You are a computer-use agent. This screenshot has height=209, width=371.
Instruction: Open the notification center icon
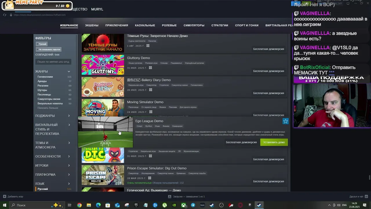[x=365, y=205]
